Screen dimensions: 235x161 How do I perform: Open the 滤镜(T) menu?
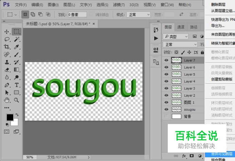119,5
